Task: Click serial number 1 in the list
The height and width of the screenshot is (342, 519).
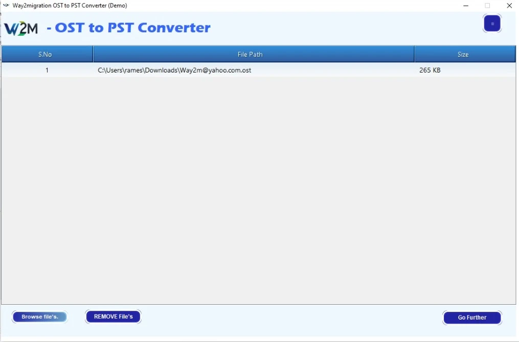Action: click(47, 70)
